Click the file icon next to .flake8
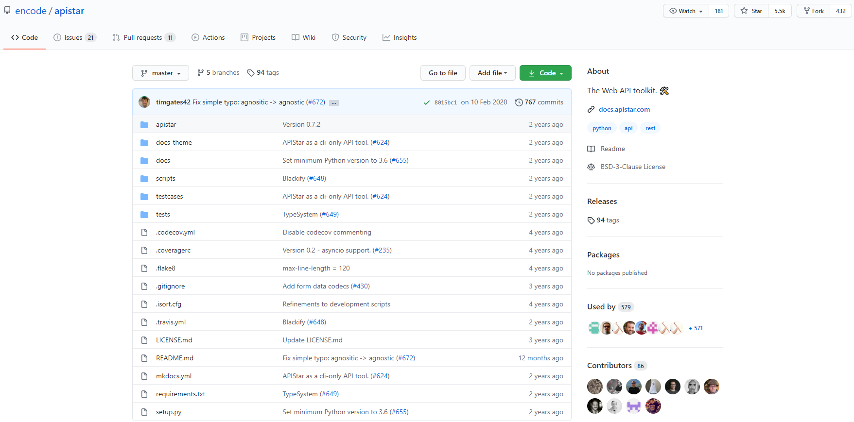854x422 pixels. (144, 269)
